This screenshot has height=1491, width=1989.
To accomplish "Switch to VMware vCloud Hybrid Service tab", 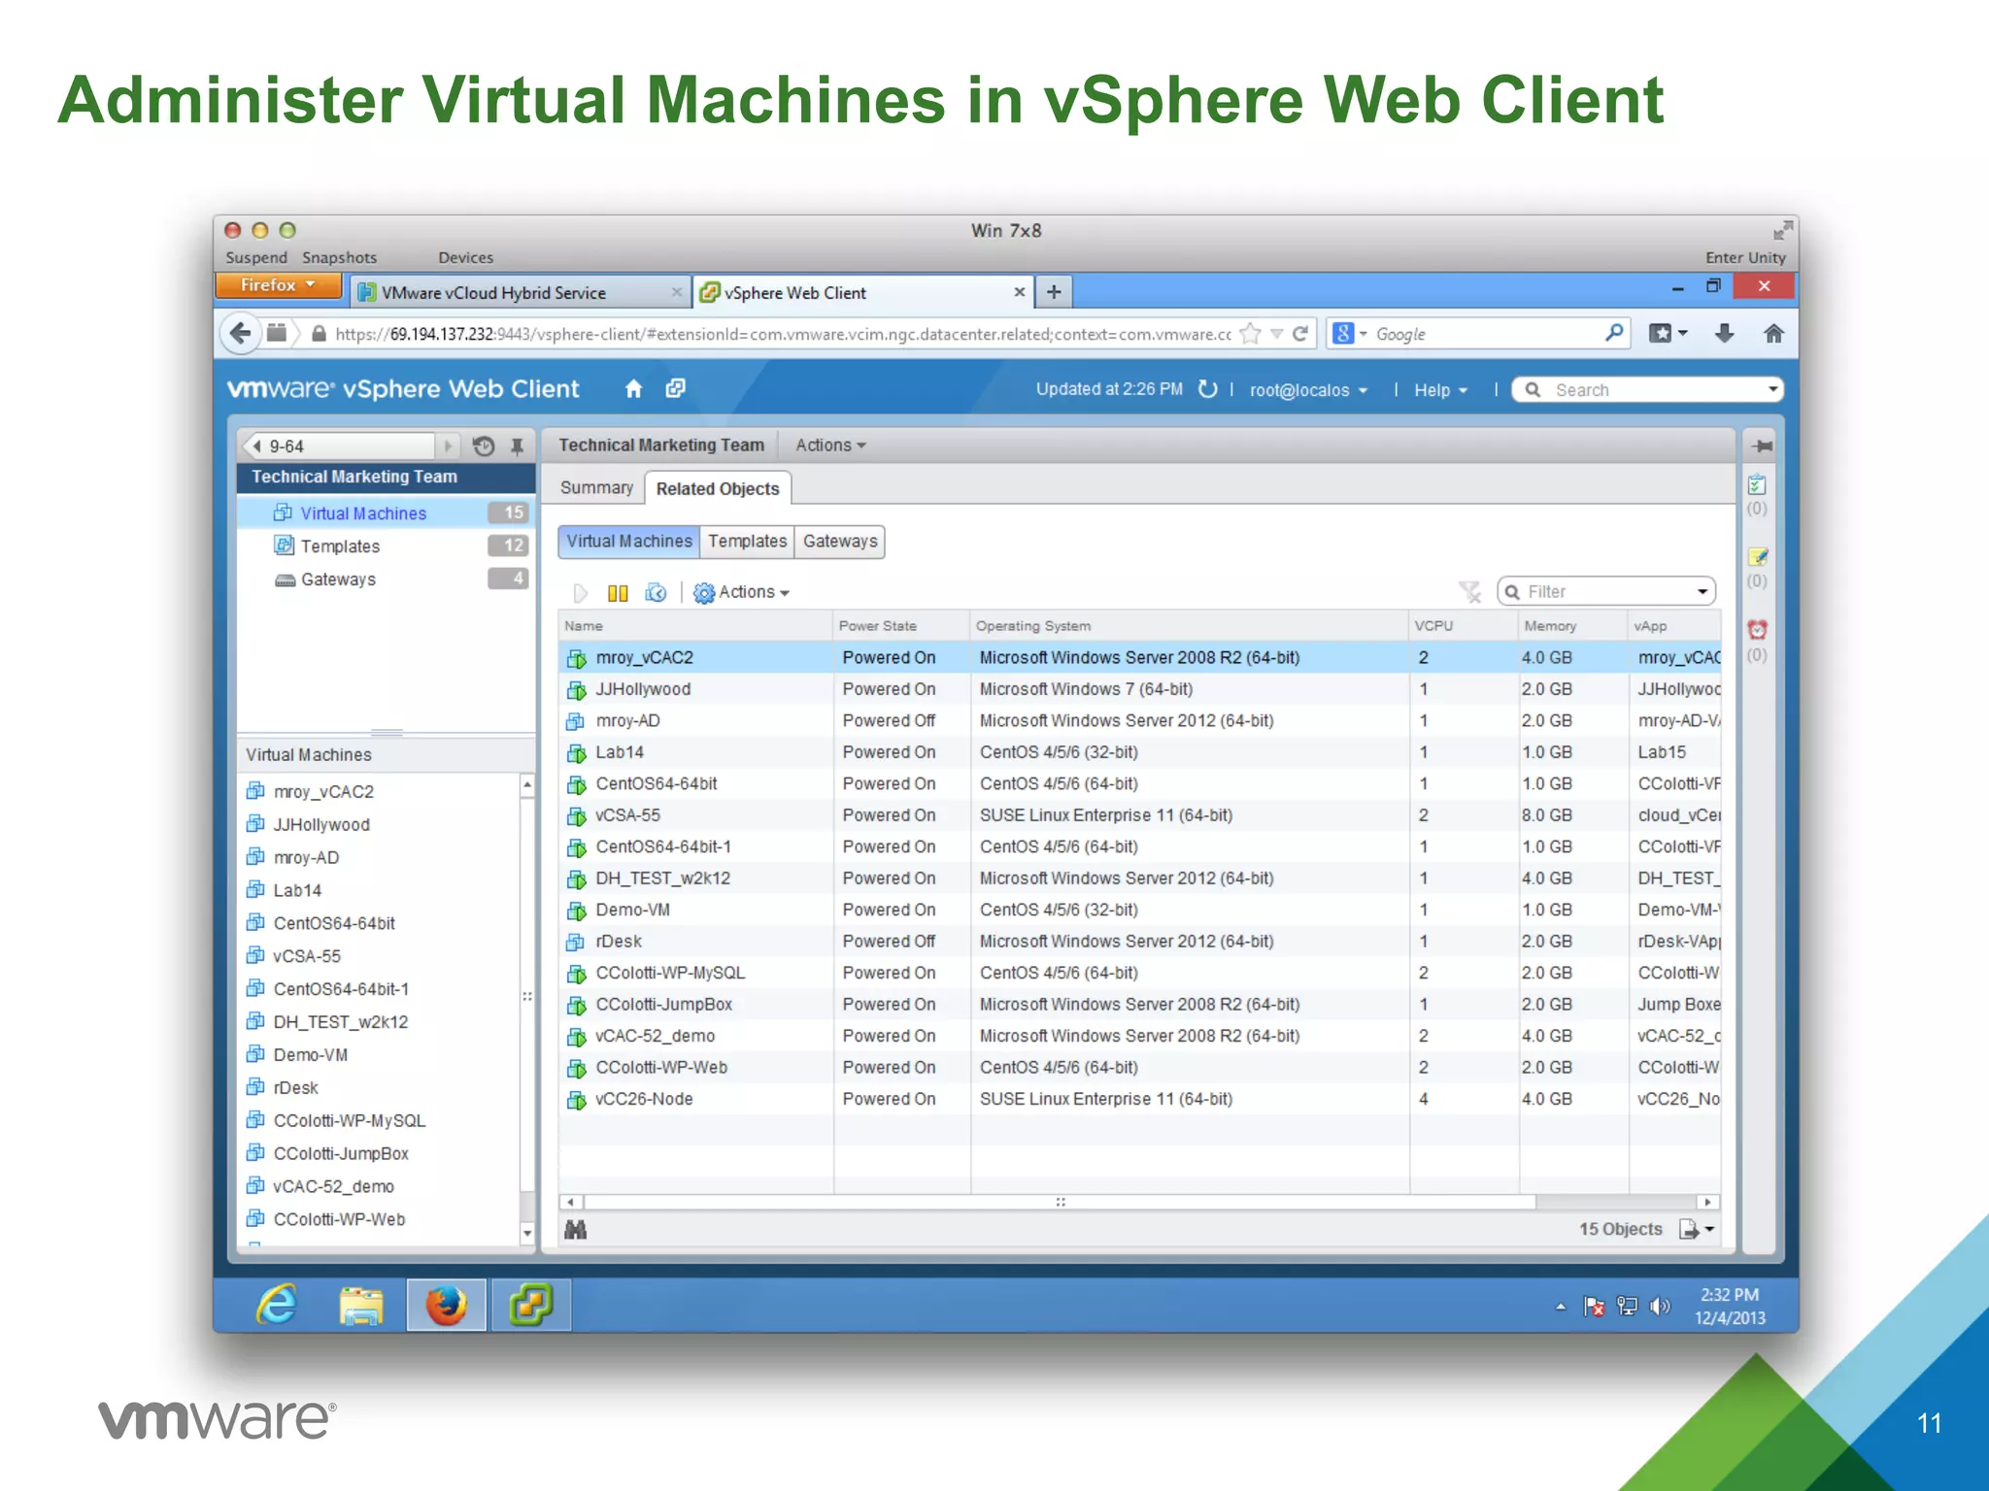I will coord(520,292).
